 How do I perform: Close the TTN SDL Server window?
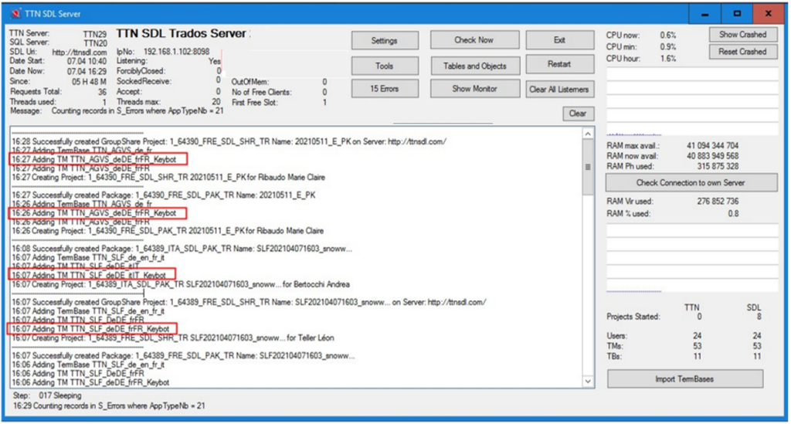tap(768, 14)
